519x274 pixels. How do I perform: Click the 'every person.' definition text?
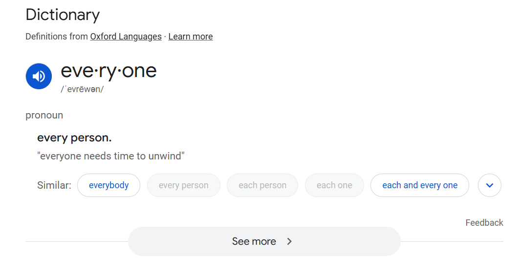pyautogui.click(x=74, y=137)
